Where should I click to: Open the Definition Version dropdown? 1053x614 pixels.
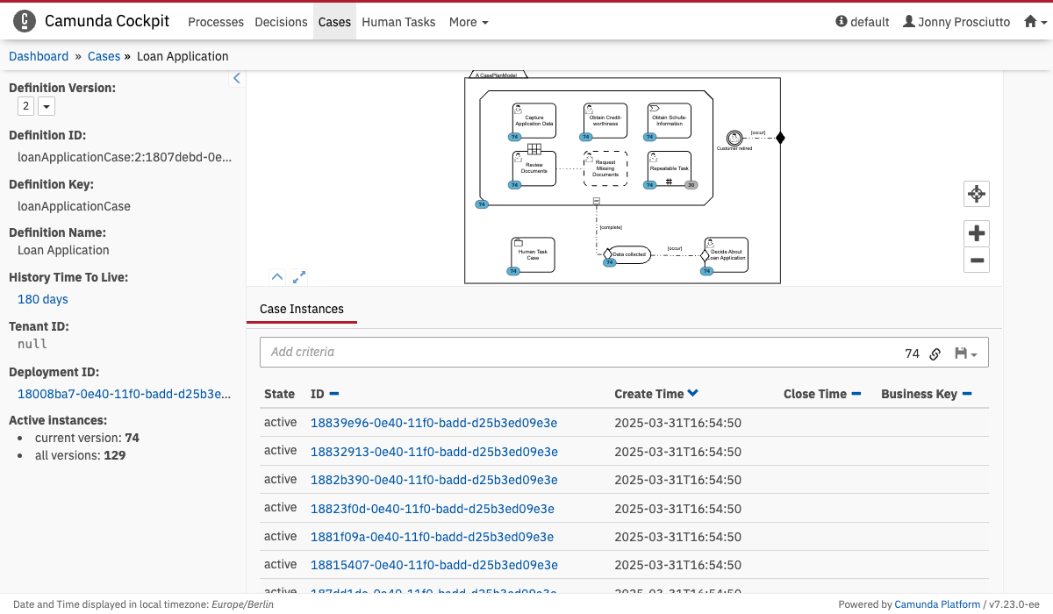pyautogui.click(x=47, y=106)
